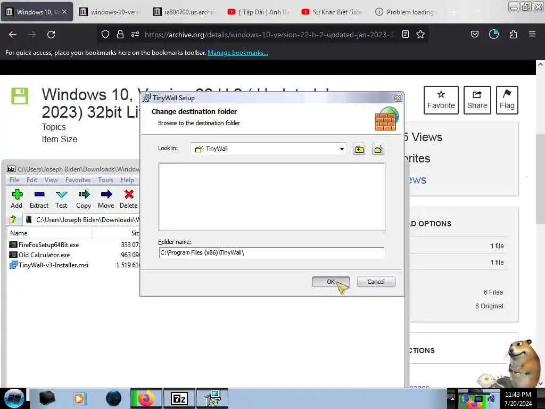545x409 pixels.
Task: Open the 7-Zip File menu
Action: pos(14,180)
